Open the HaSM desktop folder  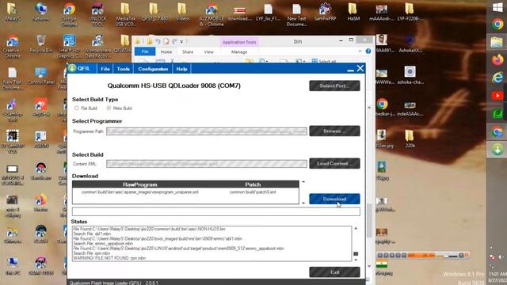(353, 13)
